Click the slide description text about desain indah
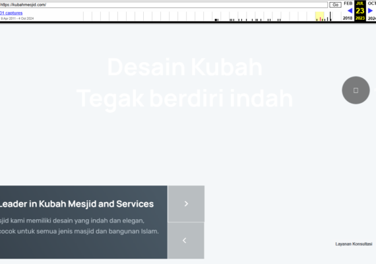This screenshot has height=264, width=376. (79, 226)
